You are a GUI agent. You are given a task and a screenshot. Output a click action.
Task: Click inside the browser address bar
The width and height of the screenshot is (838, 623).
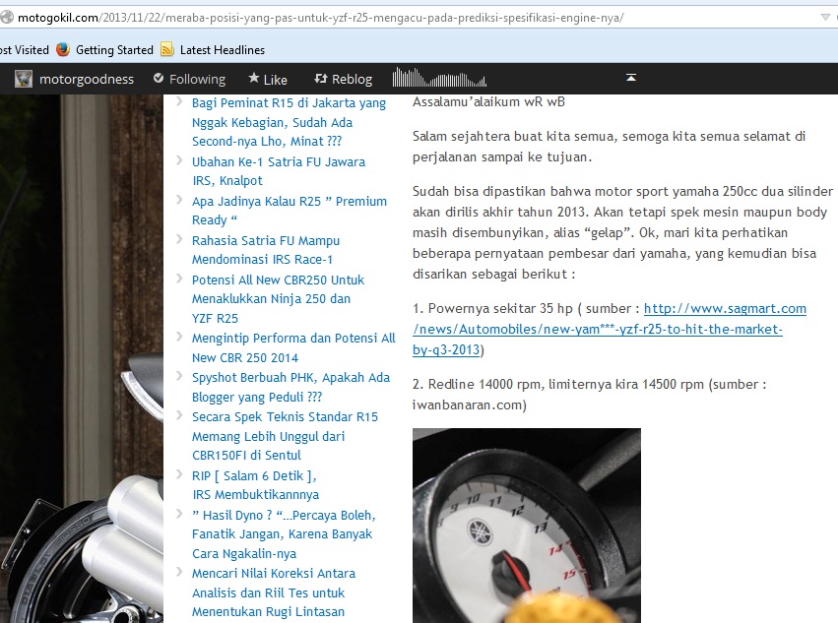click(394, 18)
